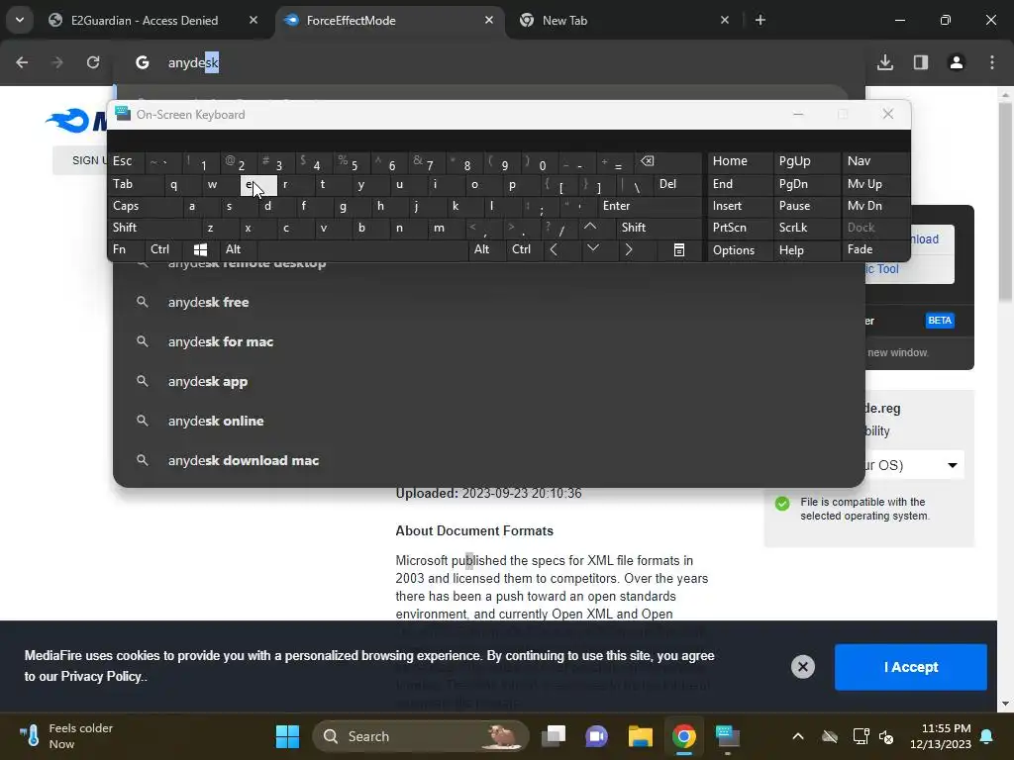The image size is (1014, 760).
Task: Show hidden system tray icons chevron
Action: pos(798,736)
